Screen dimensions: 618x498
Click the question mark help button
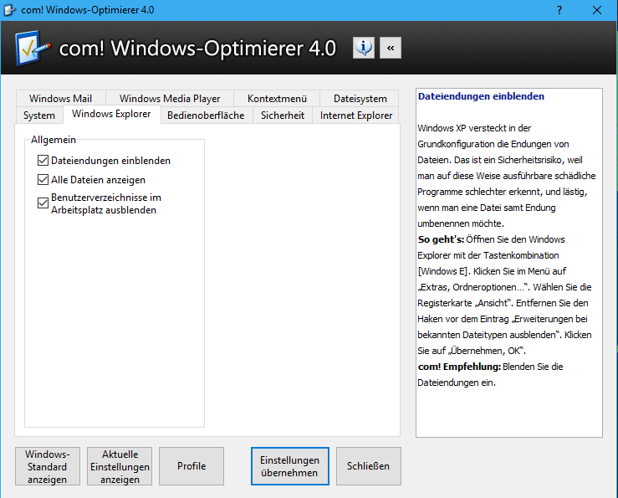coord(559,10)
